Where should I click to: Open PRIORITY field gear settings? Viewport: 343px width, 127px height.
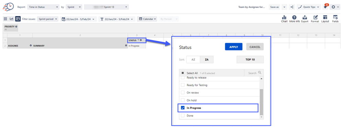[16, 26]
